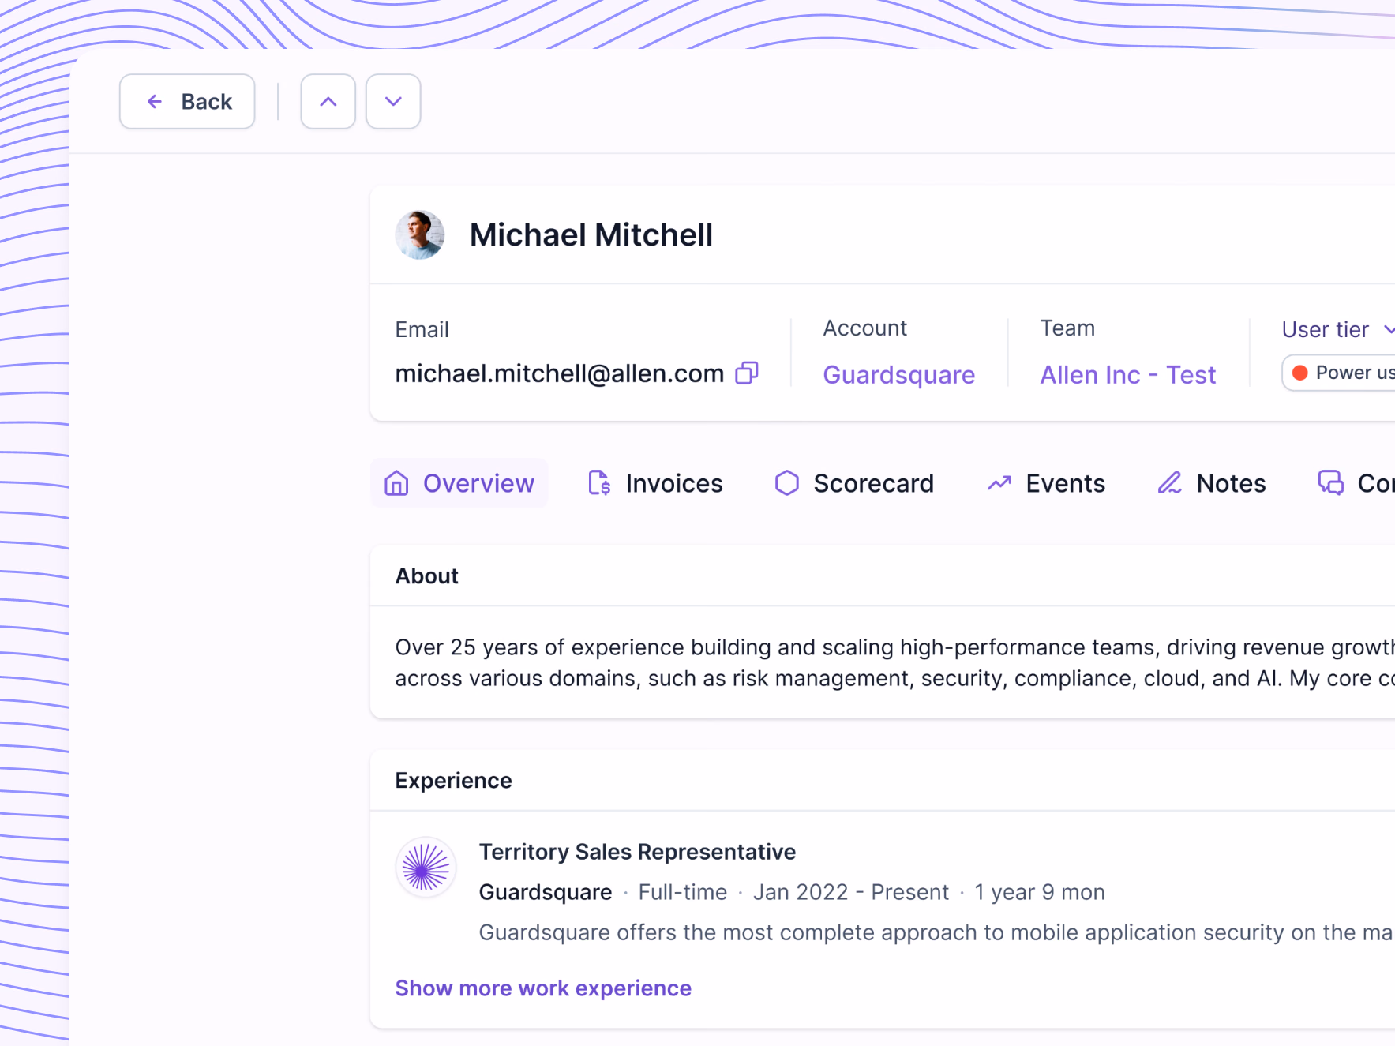Image resolution: width=1395 pixels, height=1046 pixels.
Task: Click the Territory Sales Representative title
Action: 637,852
